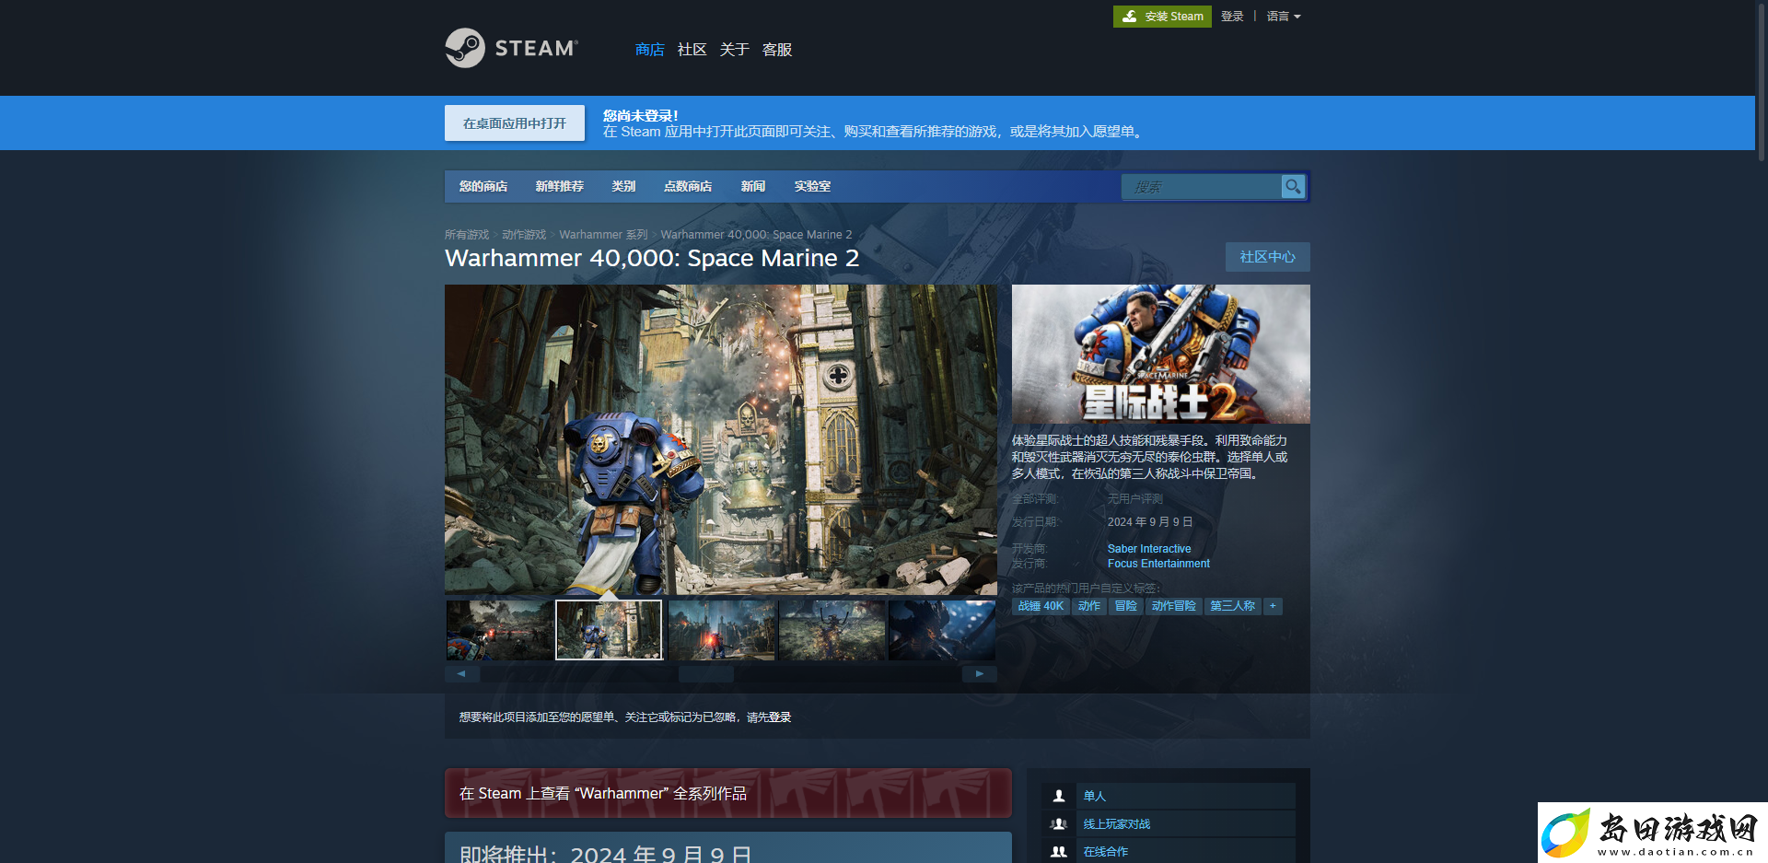1768x863 pixels.
Task: Click the 2024 年 9 月 9 日 release date
Action: click(1150, 522)
